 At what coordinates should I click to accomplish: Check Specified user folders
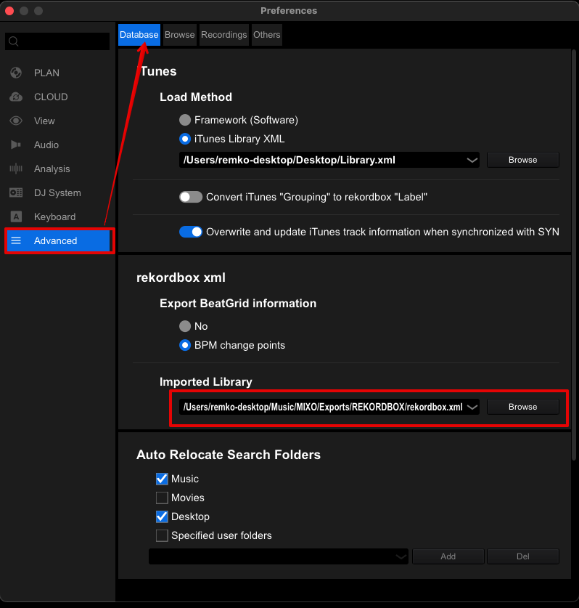point(162,535)
